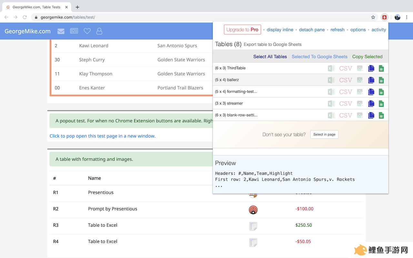
Task: Copy streamer table to clipboard
Action: tap(371, 104)
